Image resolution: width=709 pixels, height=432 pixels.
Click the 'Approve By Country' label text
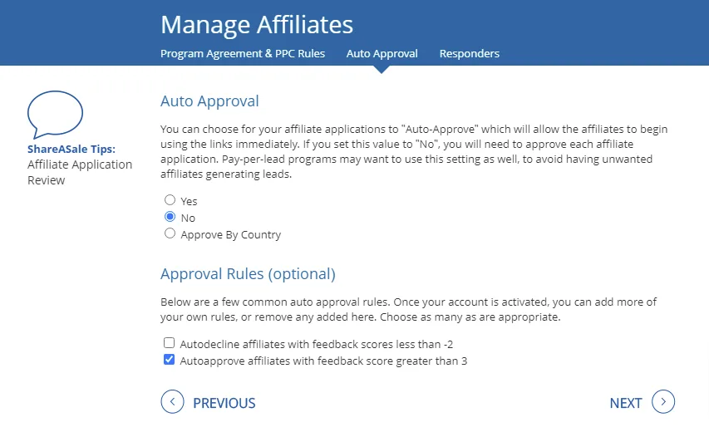(230, 234)
